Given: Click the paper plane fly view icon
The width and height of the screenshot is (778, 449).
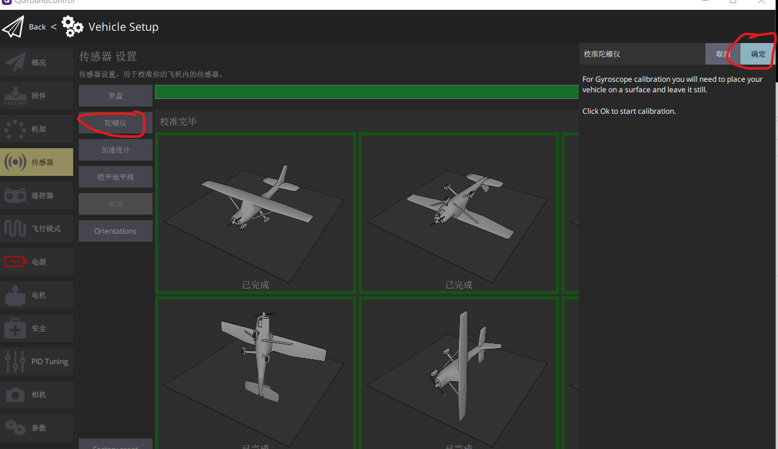Looking at the screenshot, I should click(13, 27).
